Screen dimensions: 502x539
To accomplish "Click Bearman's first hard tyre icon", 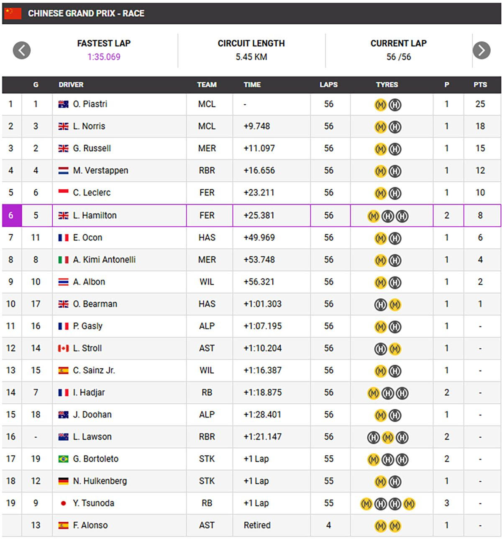I will (380, 304).
